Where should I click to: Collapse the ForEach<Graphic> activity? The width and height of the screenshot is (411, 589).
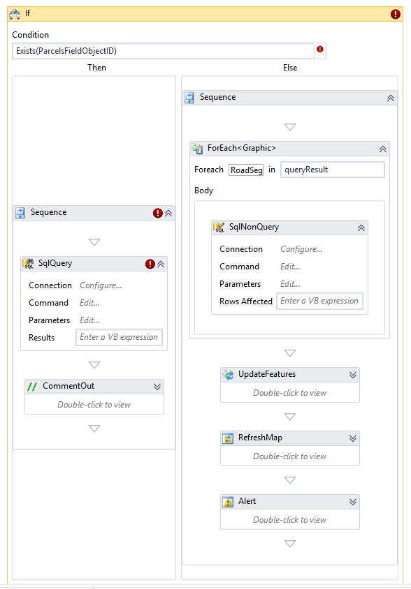pos(382,149)
